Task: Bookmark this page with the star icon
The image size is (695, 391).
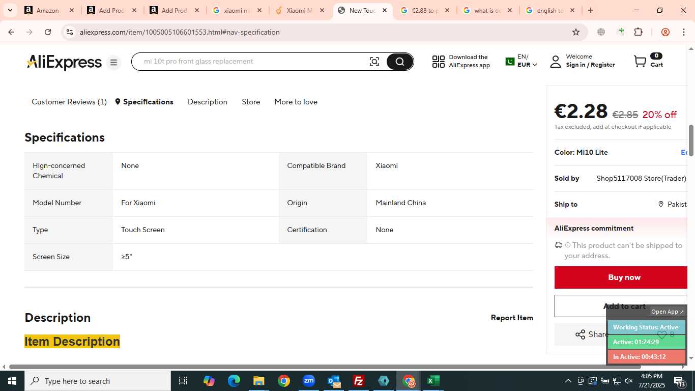Action: pyautogui.click(x=576, y=32)
